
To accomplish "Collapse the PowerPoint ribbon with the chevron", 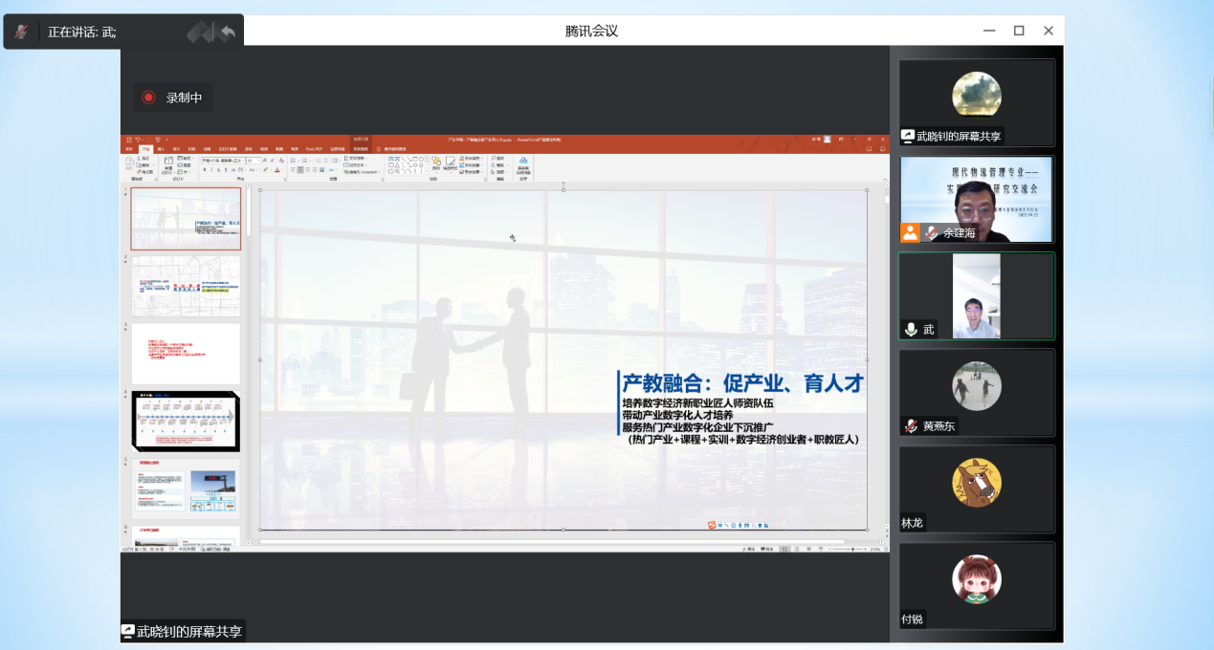I will [x=885, y=180].
